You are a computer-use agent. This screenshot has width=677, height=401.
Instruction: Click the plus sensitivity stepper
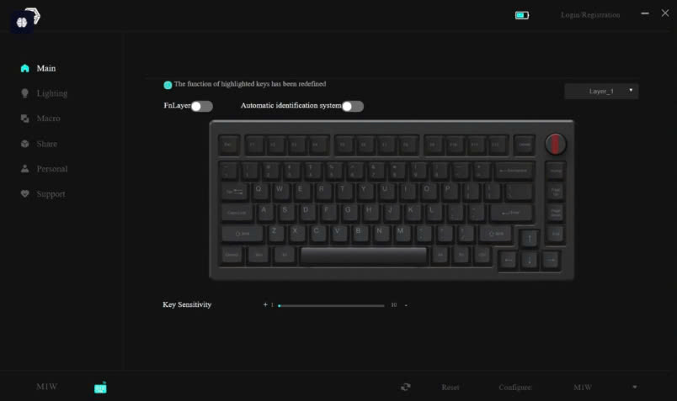point(265,304)
